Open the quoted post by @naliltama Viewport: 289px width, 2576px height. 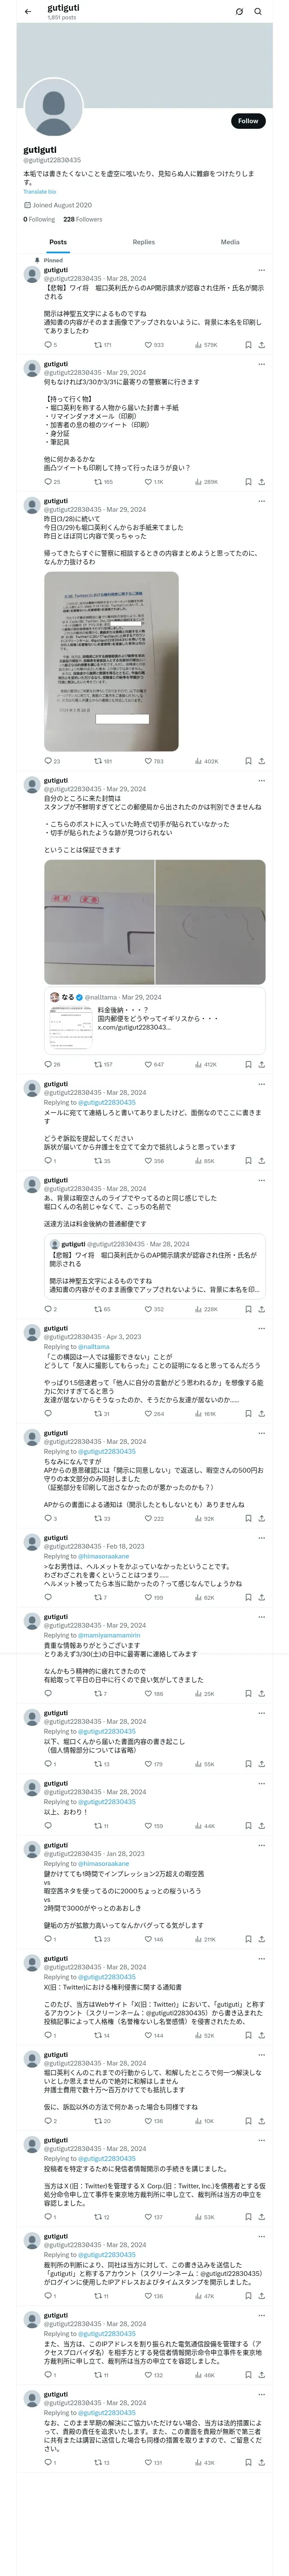[x=155, y=1021]
